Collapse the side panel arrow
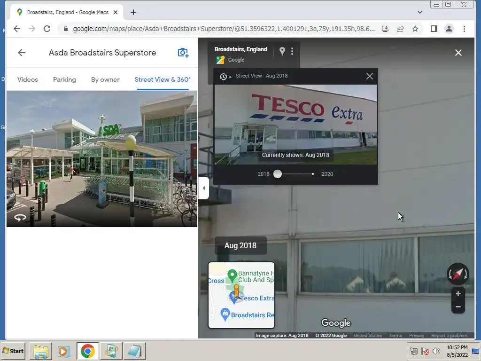 point(204,188)
